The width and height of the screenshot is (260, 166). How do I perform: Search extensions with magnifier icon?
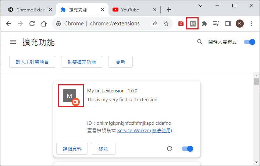tap(200, 42)
